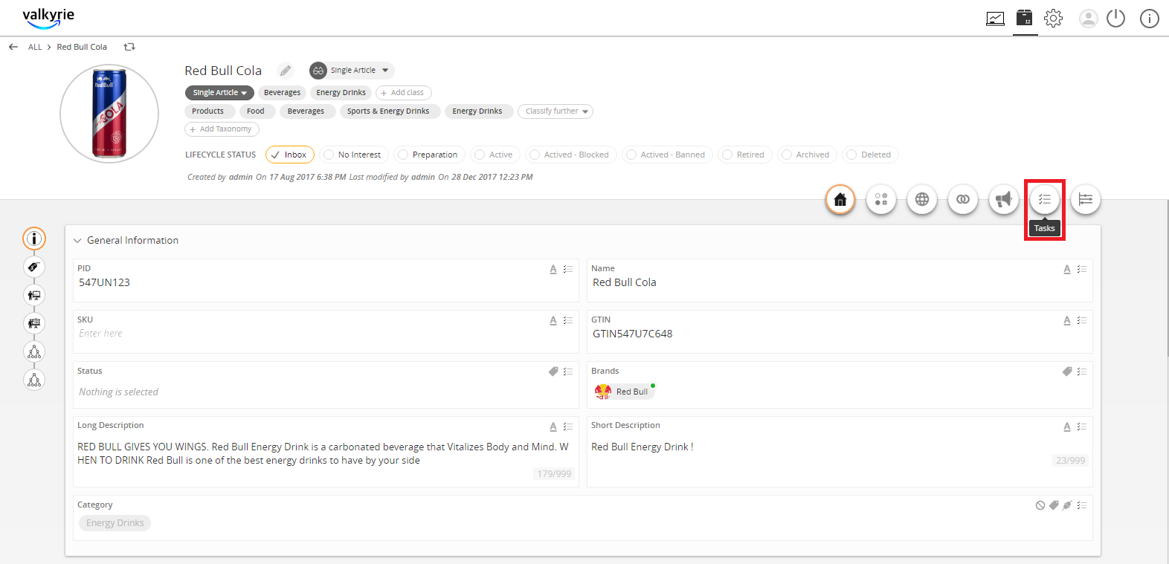The width and height of the screenshot is (1169, 564).
Task: Click the refresh loop icon beside breadcrumb
Action: tap(129, 47)
